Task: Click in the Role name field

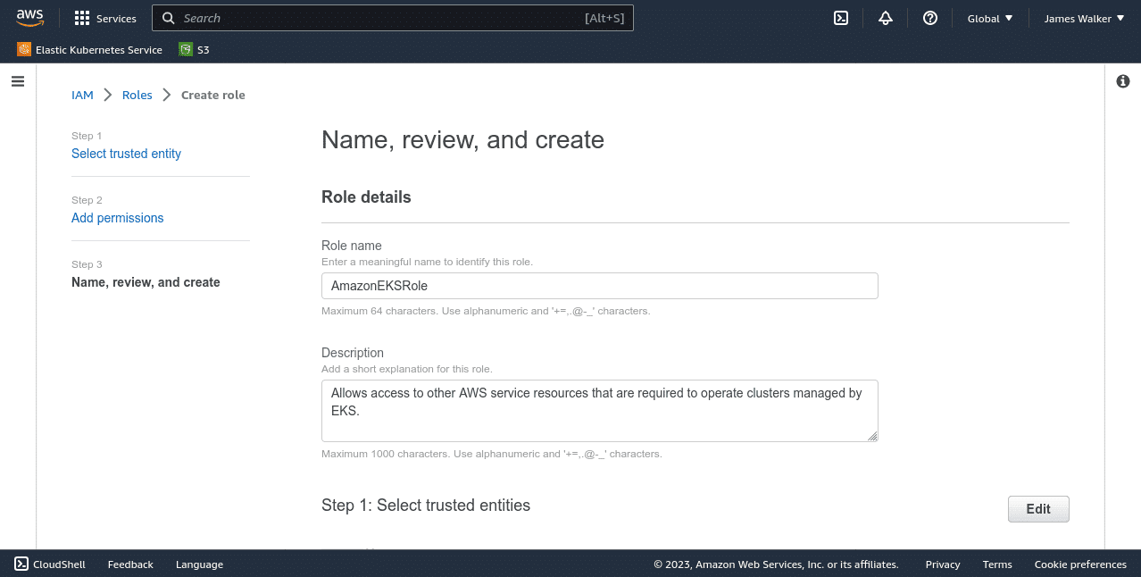Action: 600,286
